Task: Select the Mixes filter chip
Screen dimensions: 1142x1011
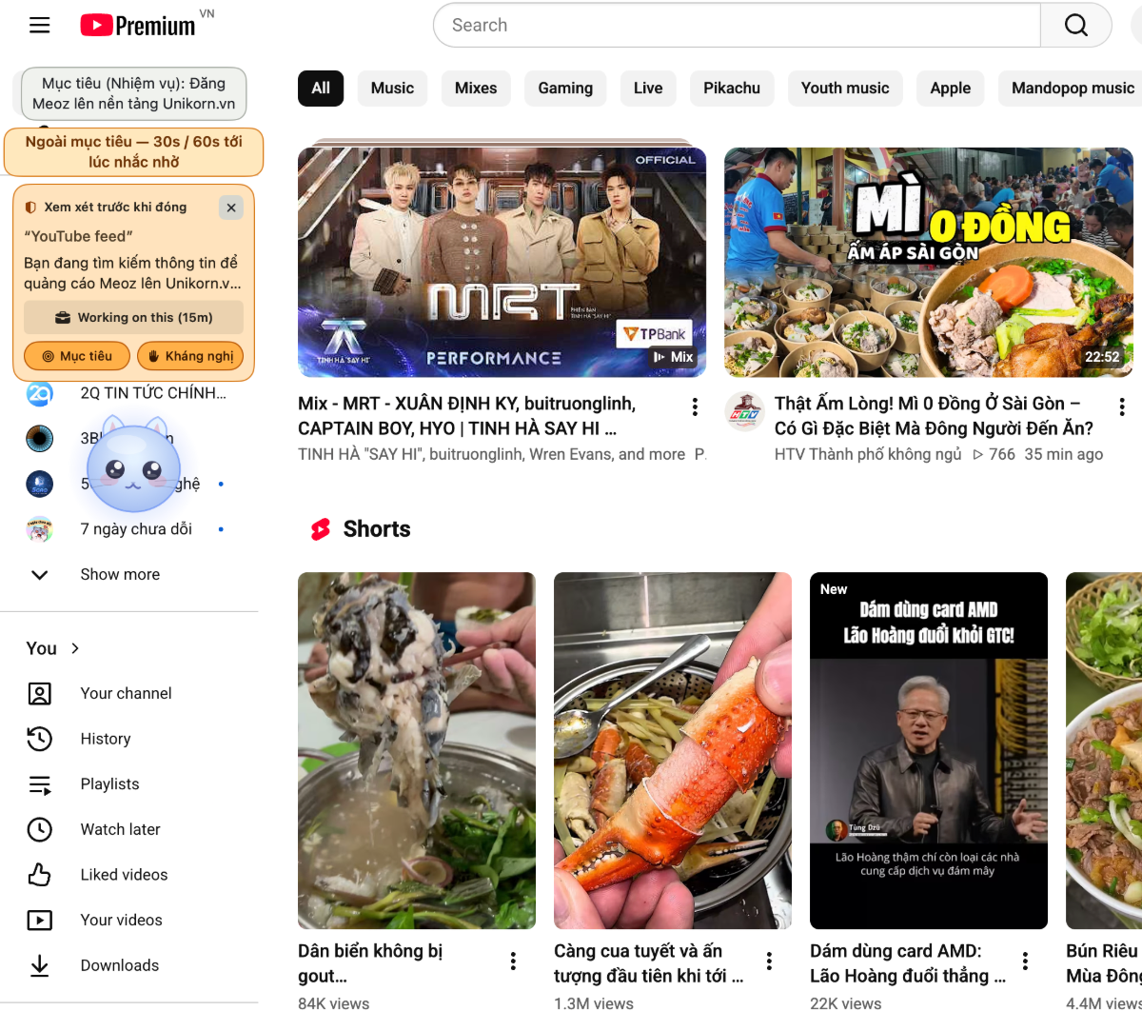Action: pos(476,88)
